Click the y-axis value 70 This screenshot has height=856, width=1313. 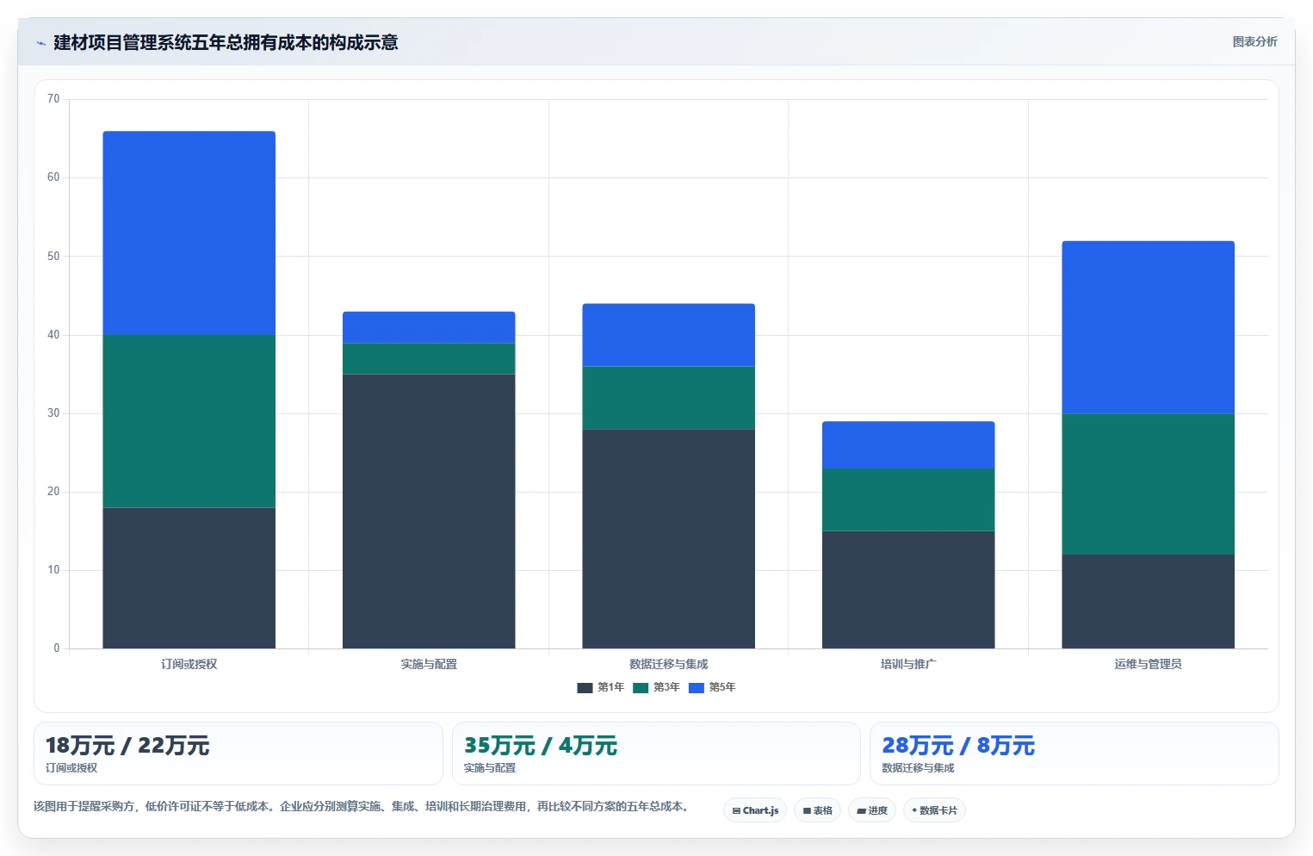coord(53,99)
